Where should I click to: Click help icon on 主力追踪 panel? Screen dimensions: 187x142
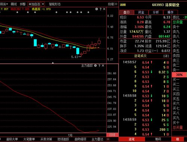click(x=99, y=66)
